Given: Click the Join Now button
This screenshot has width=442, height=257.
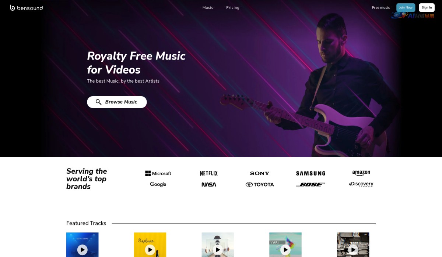Looking at the screenshot, I should pyautogui.click(x=406, y=8).
